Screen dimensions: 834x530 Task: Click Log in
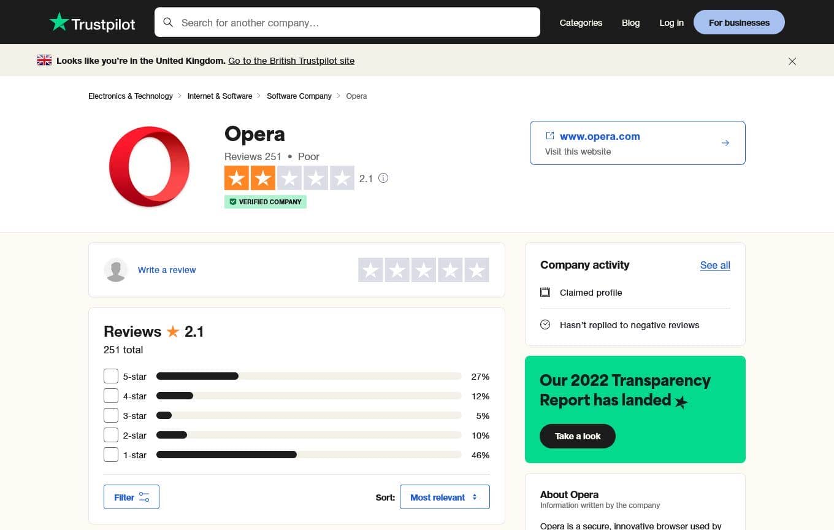(671, 23)
